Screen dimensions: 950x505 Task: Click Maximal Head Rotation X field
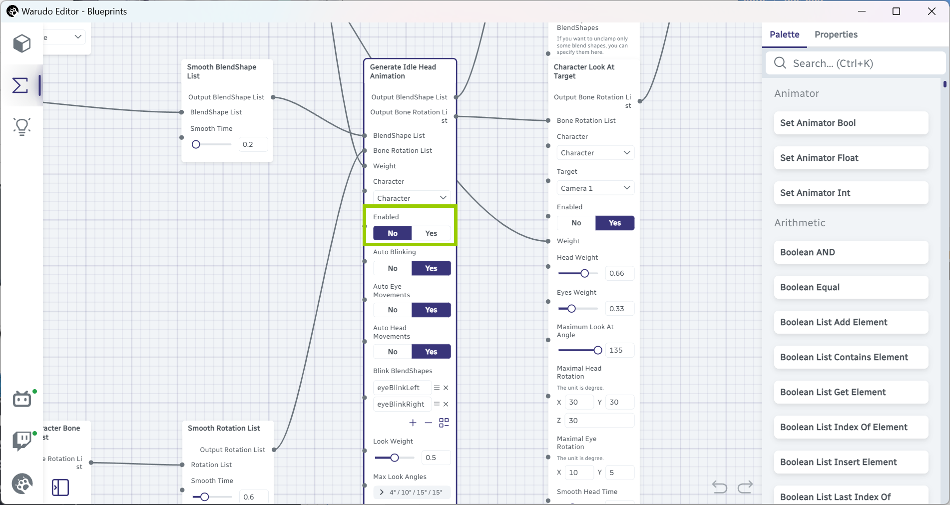(579, 402)
